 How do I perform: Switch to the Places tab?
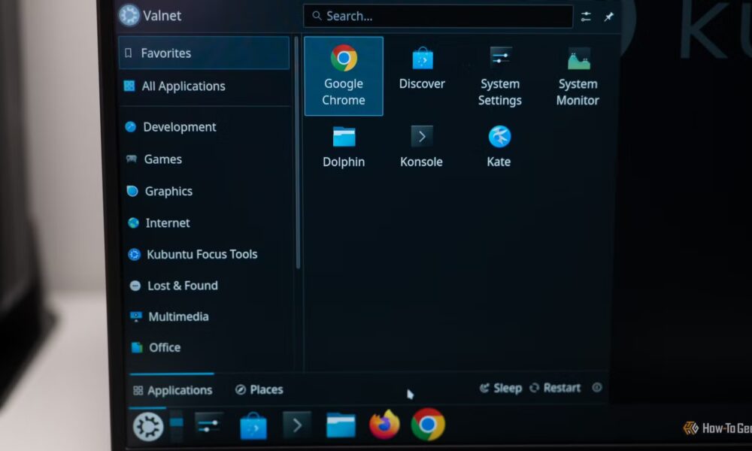[259, 389]
